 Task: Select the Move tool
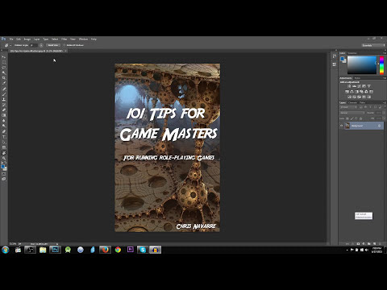[4, 57]
